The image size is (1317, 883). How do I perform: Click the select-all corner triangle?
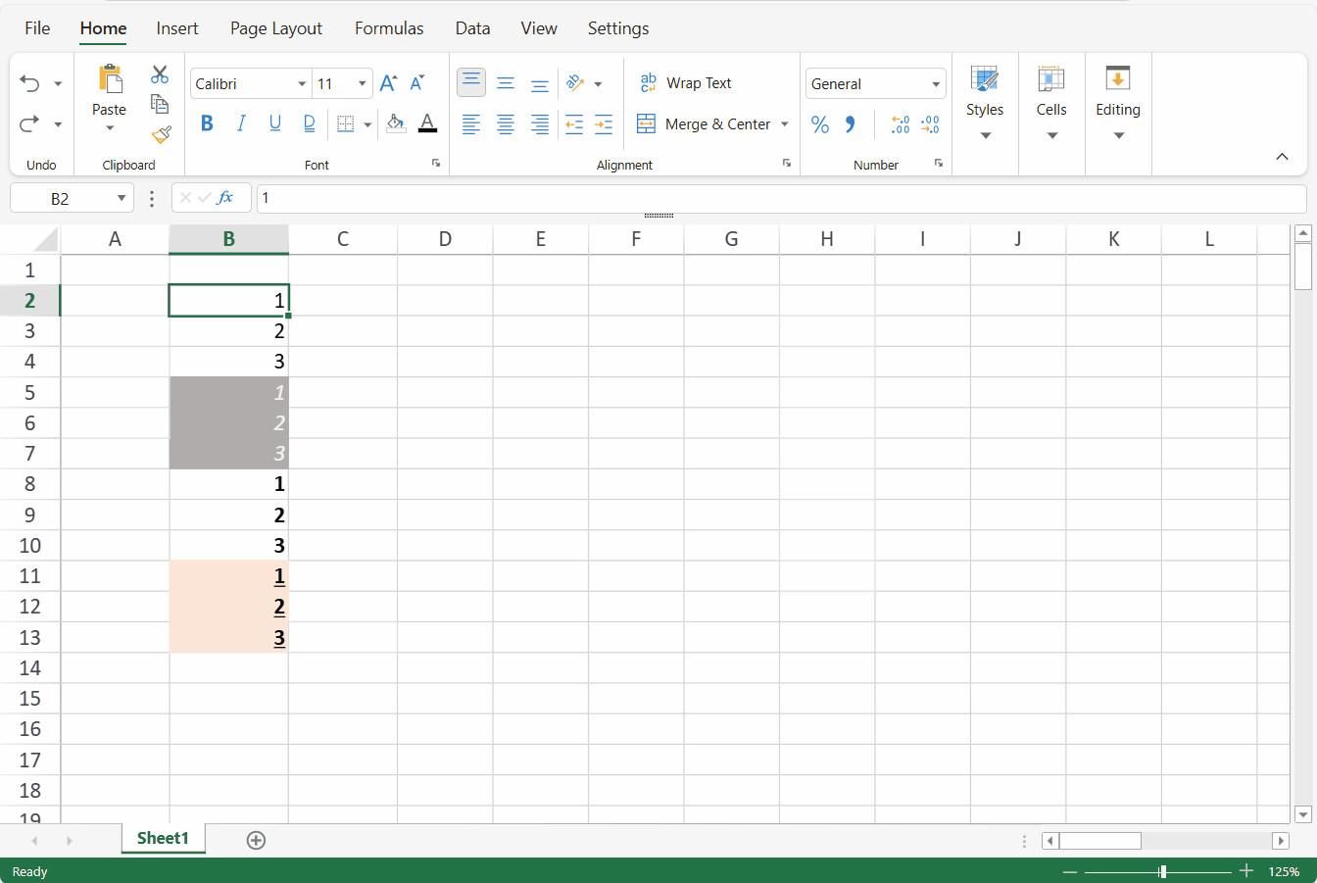point(45,240)
